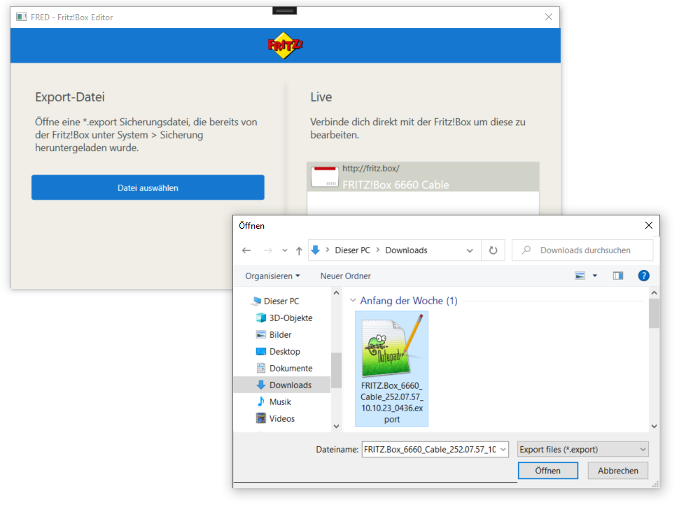Click the Bilder picture icon
686x512 pixels.
(260, 334)
